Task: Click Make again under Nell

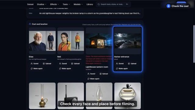Action: click(65, 68)
